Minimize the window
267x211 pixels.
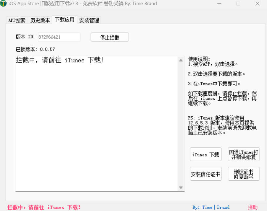tap(219, 4)
